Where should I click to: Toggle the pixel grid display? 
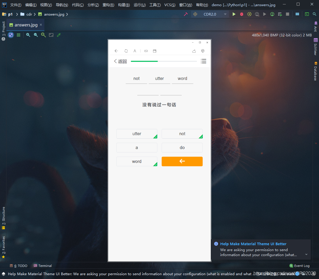(19, 35)
